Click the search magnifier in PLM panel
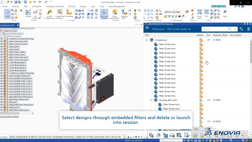The height and width of the screenshot is (142, 252). point(230,29)
